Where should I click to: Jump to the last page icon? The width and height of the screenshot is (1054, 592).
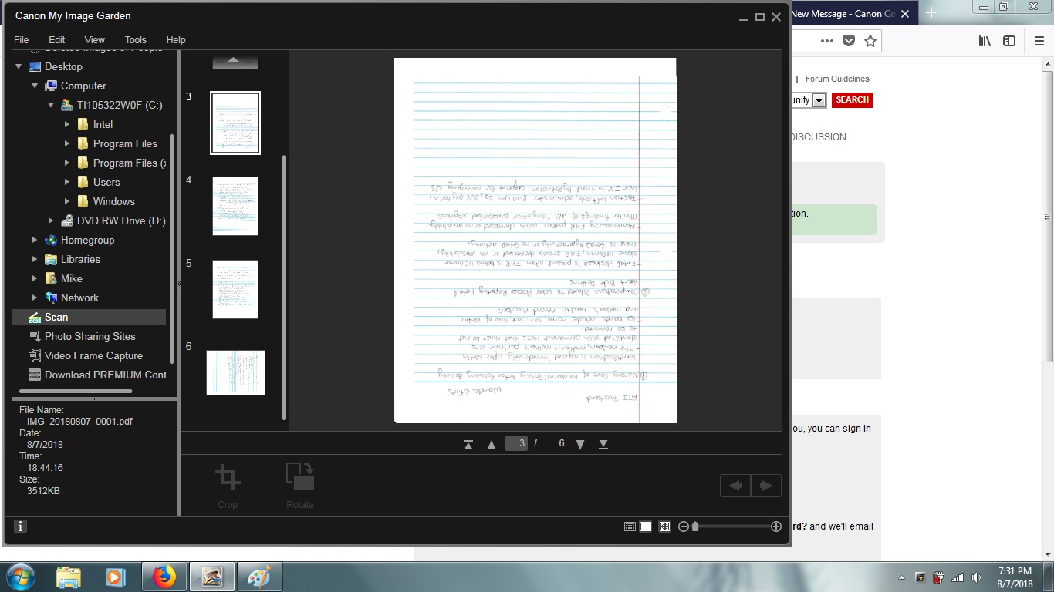click(x=603, y=443)
